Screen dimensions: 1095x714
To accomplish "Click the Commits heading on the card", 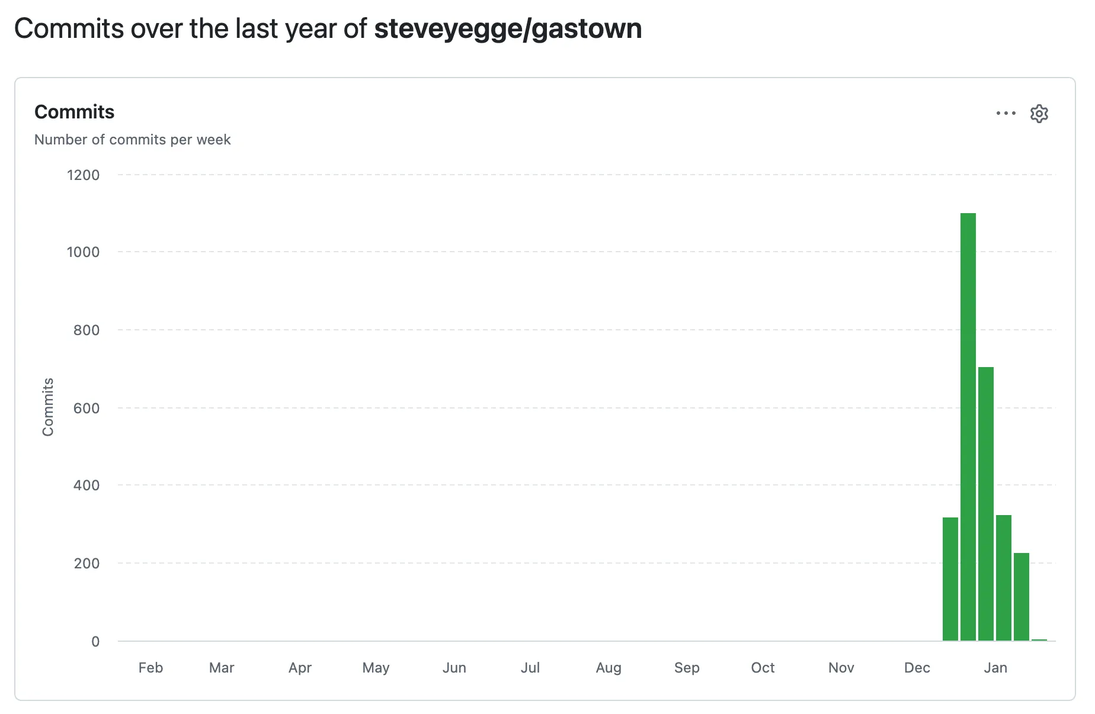I will 74,111.
